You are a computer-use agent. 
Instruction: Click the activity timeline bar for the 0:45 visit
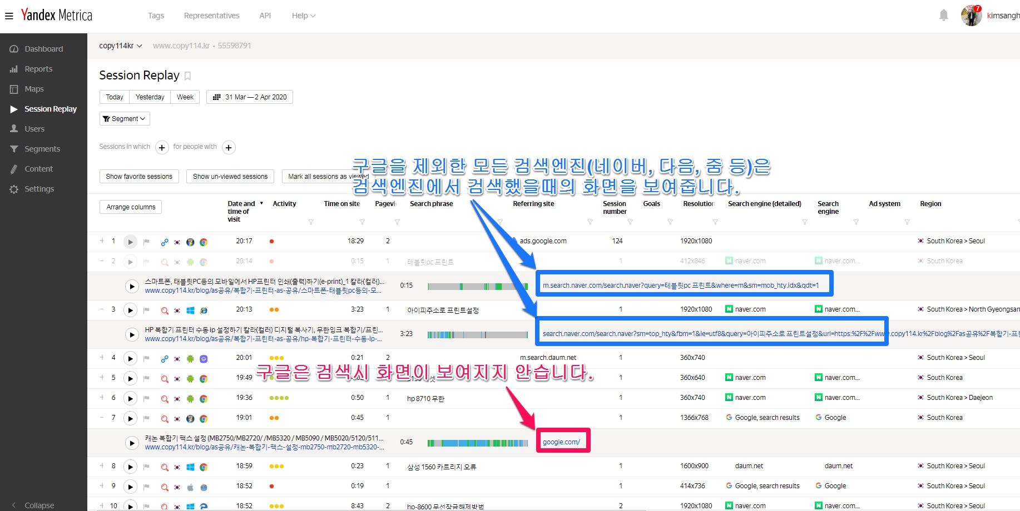[477, 443]
